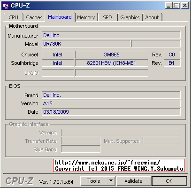
Task: Click the Max. Supported field
Action: pyautogui.click(x=161, y=141)
